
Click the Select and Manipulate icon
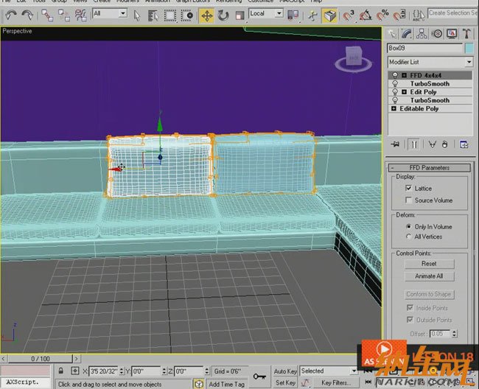[312, 15]
